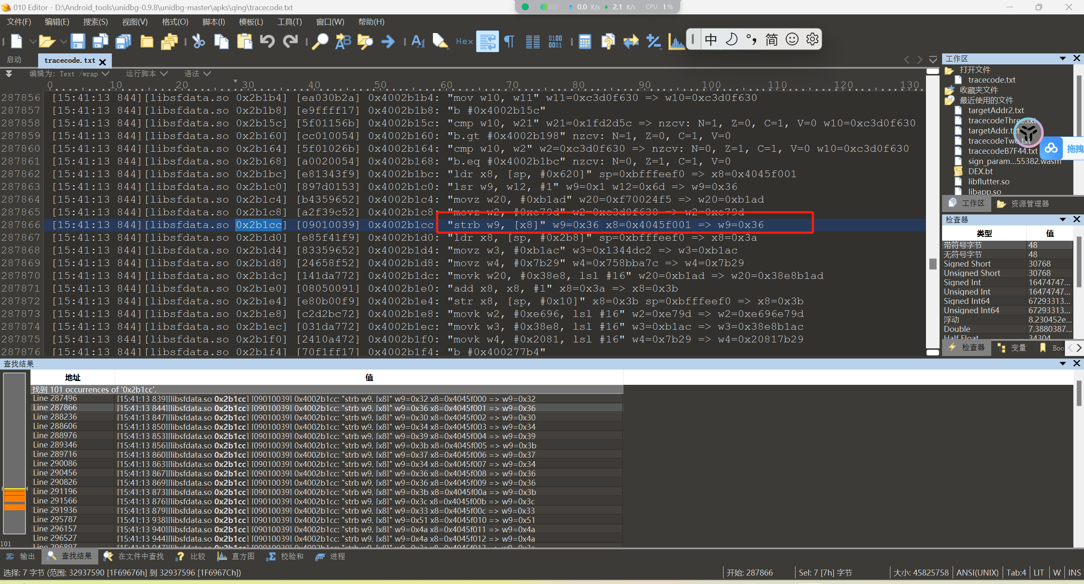Switch to the 在文件中查找 tab

(x=134, y=556)
